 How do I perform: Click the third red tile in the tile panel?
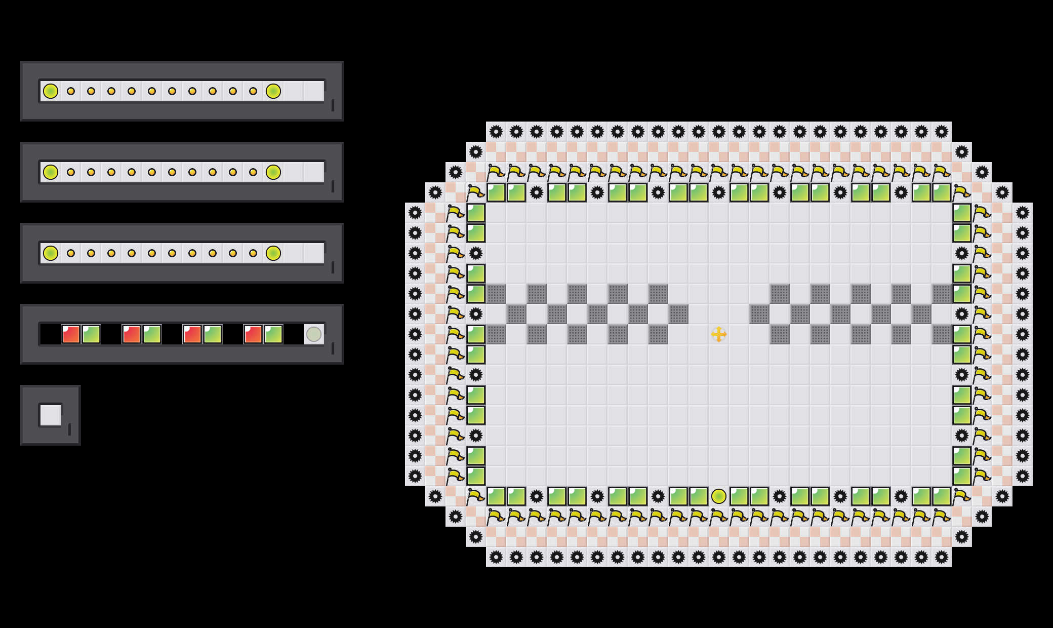pos(192,334)
